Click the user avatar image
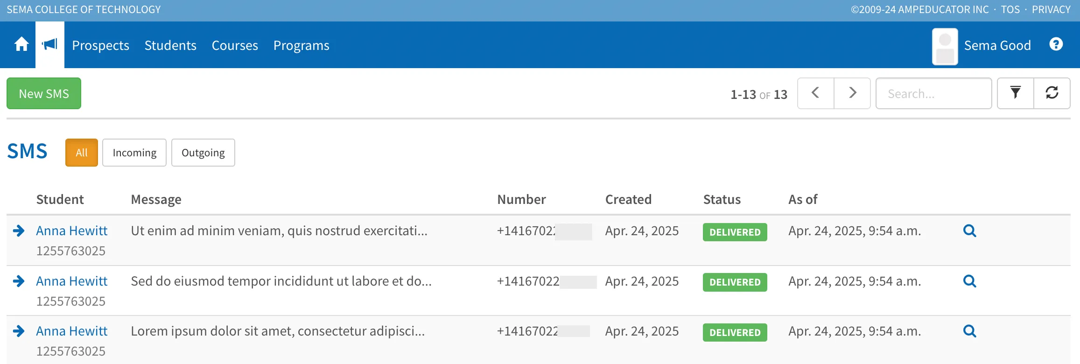Viewport: 1080px width, 364px height. tap(945, 47)
